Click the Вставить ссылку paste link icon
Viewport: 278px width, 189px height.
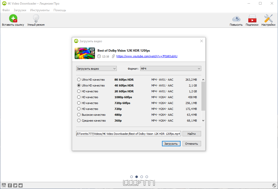point(13,18)
